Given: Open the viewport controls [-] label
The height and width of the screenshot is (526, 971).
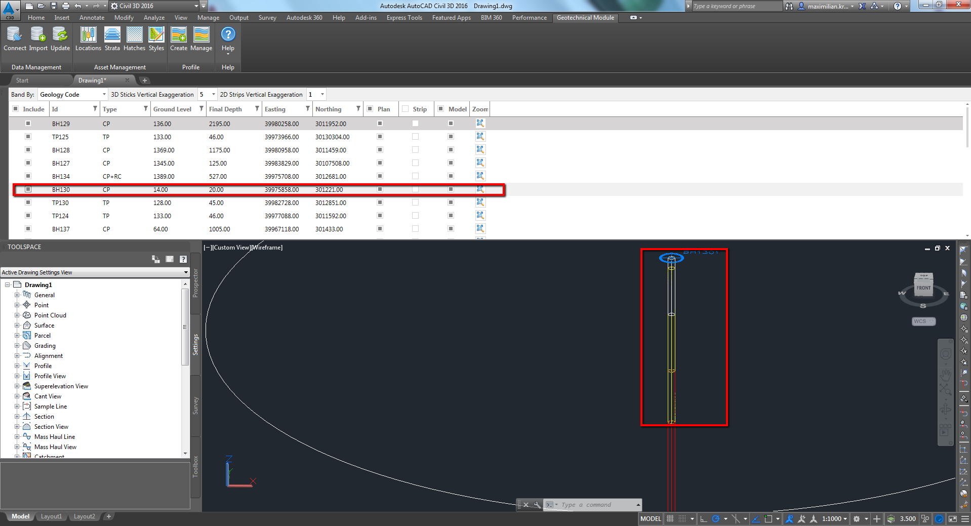Looking at the screenshot, I should (x=207, y=248).
